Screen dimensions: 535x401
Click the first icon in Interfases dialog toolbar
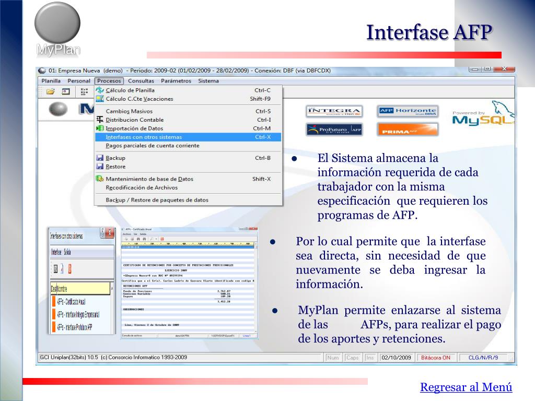(x=55, y=269)
